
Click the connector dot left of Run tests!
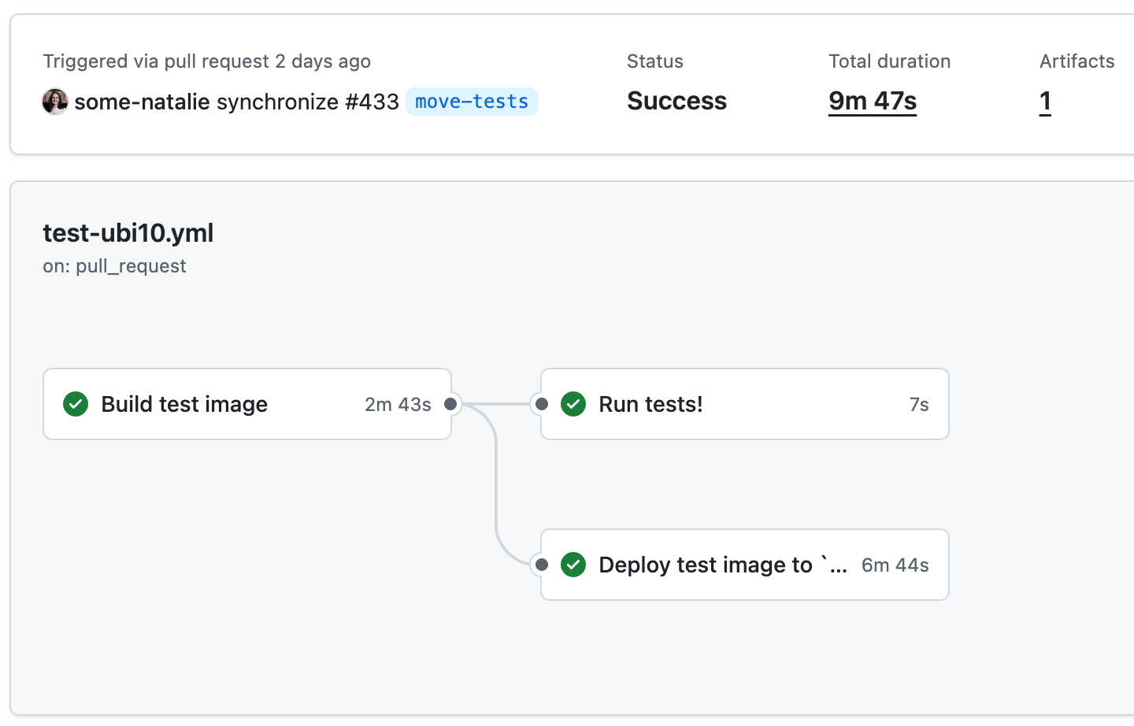pyautogui.click(x=542, y=404)
